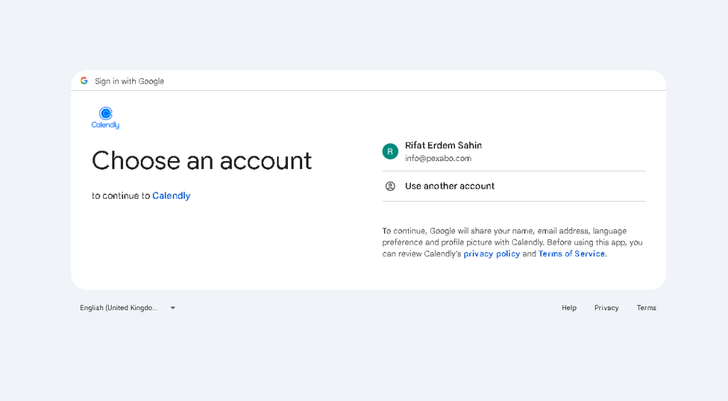
Task: Open the Calendly link under the heading
Action: pyautogui.click(x=171, y=196)
